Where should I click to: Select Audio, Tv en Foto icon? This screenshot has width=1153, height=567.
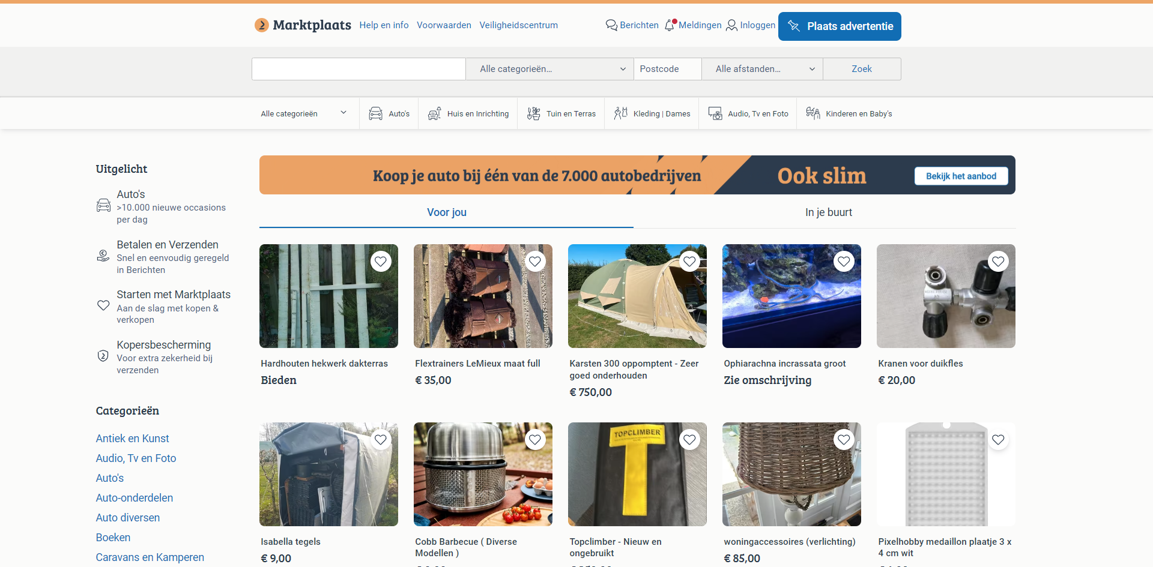(x=715, y=114)
